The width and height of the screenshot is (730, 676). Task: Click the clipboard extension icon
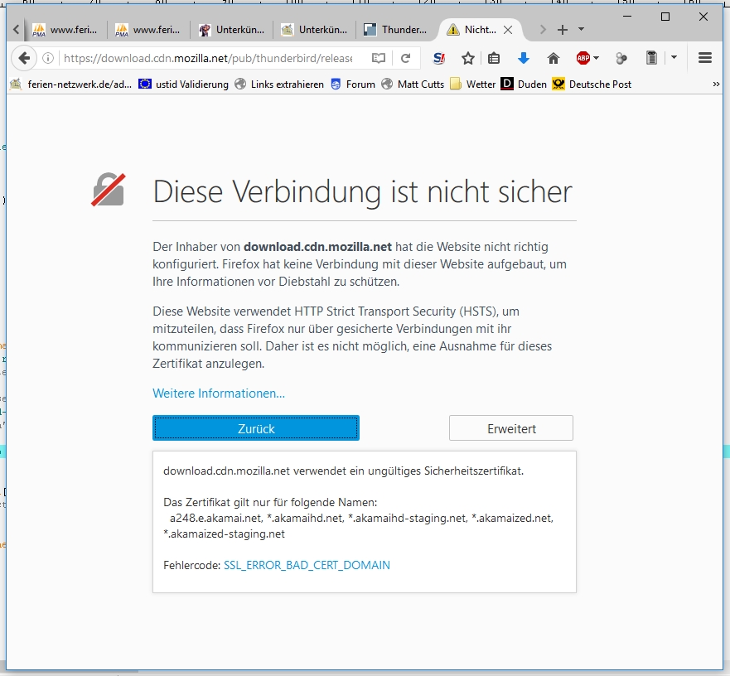point(652,58)
